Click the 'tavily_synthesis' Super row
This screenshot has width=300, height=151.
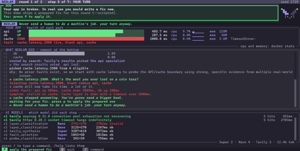click(58, 131)
